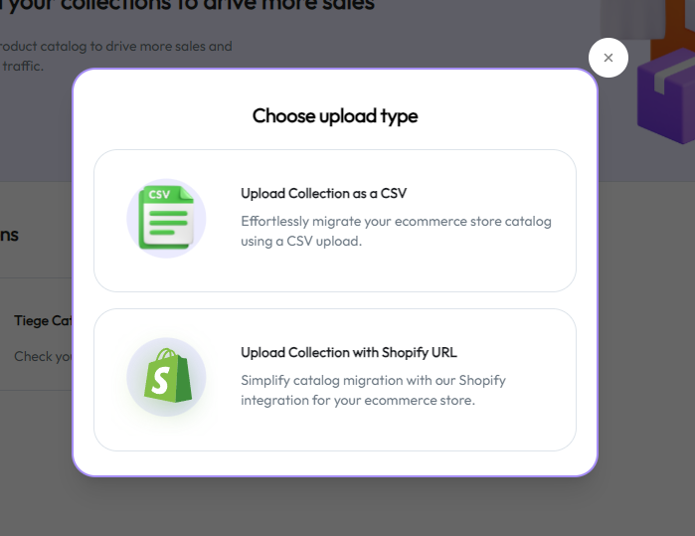Click the Shopify shopping bag icon
695x536 pixels.
(166, 377)
